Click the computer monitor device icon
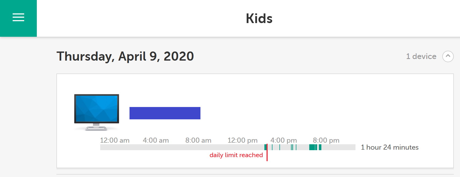This screenshot has height=177, width=460. tap(96, 112)
